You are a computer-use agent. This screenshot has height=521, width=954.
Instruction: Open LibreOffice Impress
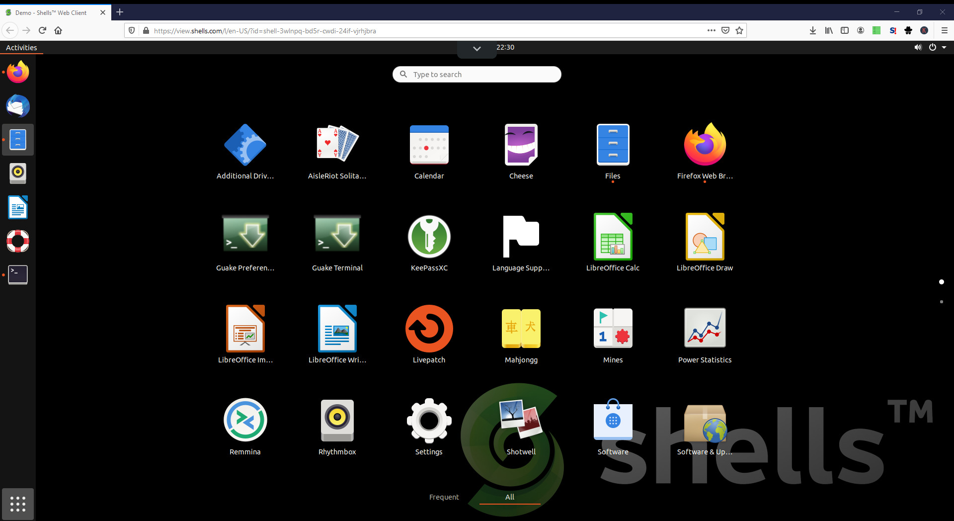[245, 336]
